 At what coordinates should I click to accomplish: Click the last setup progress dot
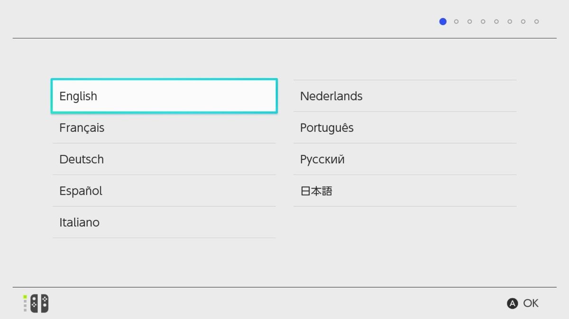(x=536, y=21)
